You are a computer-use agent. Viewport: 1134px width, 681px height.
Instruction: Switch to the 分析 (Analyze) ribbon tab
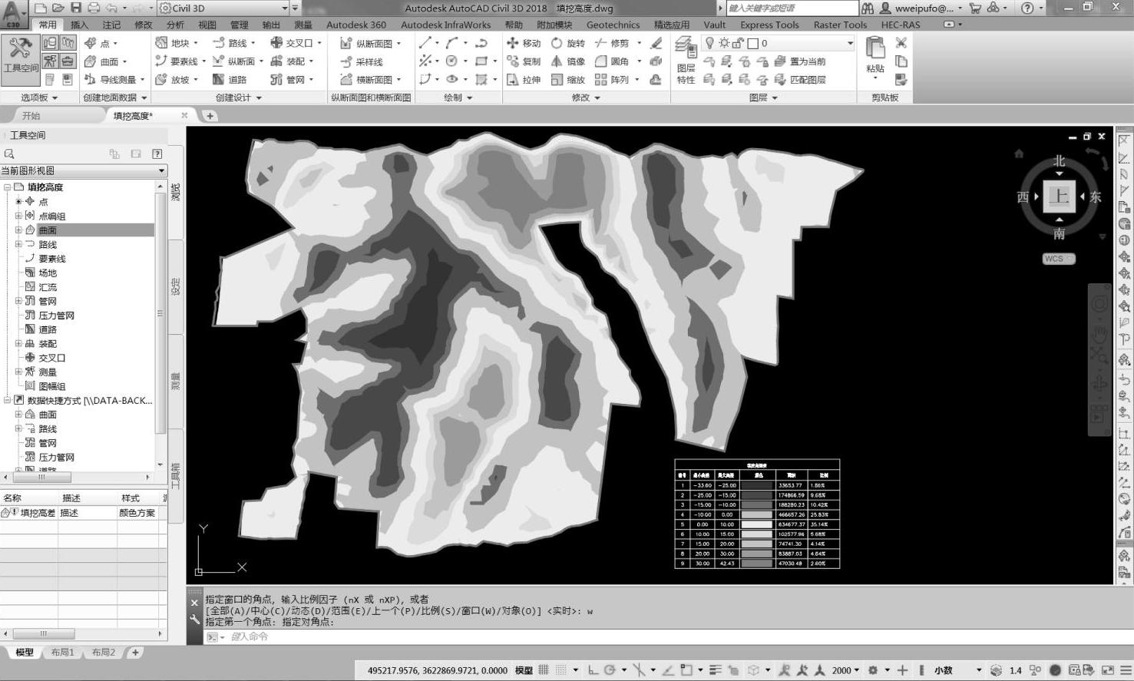(x=176, y=25)
